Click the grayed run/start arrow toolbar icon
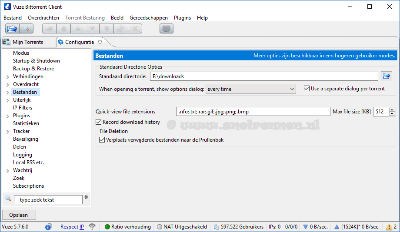The width and height of the screenshot is (400, 232). [49, 29]
